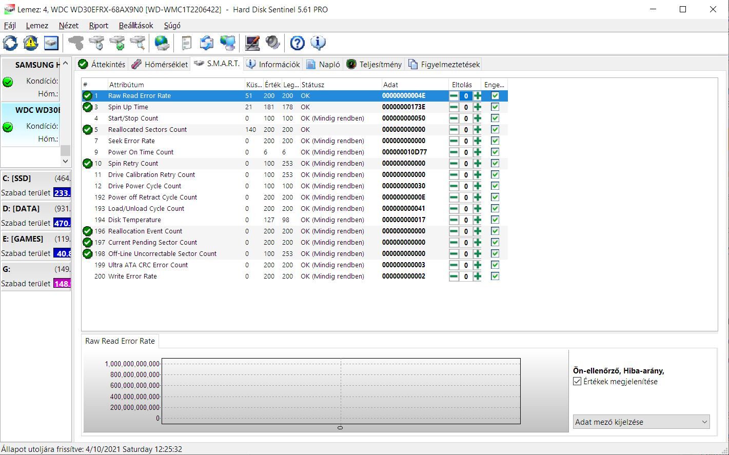Click the monitor with pencil configuration icon
729x455 pixels.
point(252,43)
